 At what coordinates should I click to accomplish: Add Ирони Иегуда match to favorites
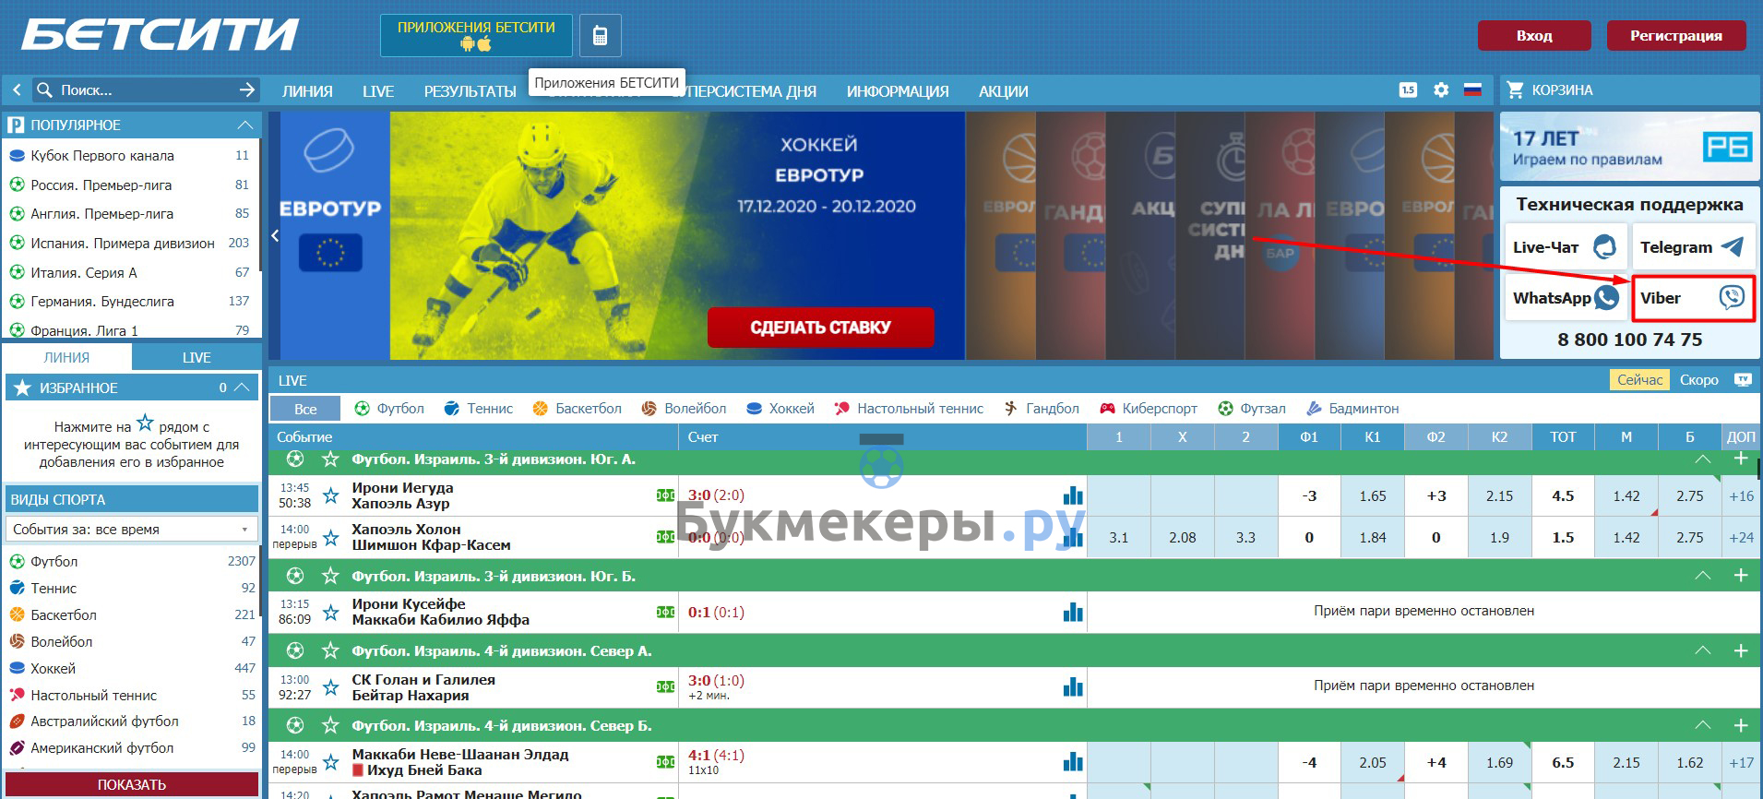330,496
